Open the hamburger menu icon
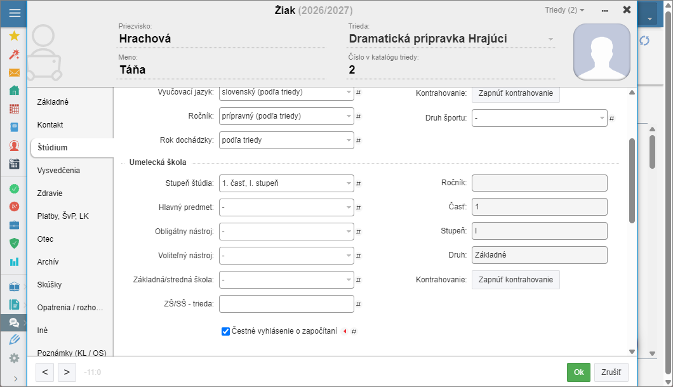The width and height of the screenshot is (673, 387). pos(15,13)
